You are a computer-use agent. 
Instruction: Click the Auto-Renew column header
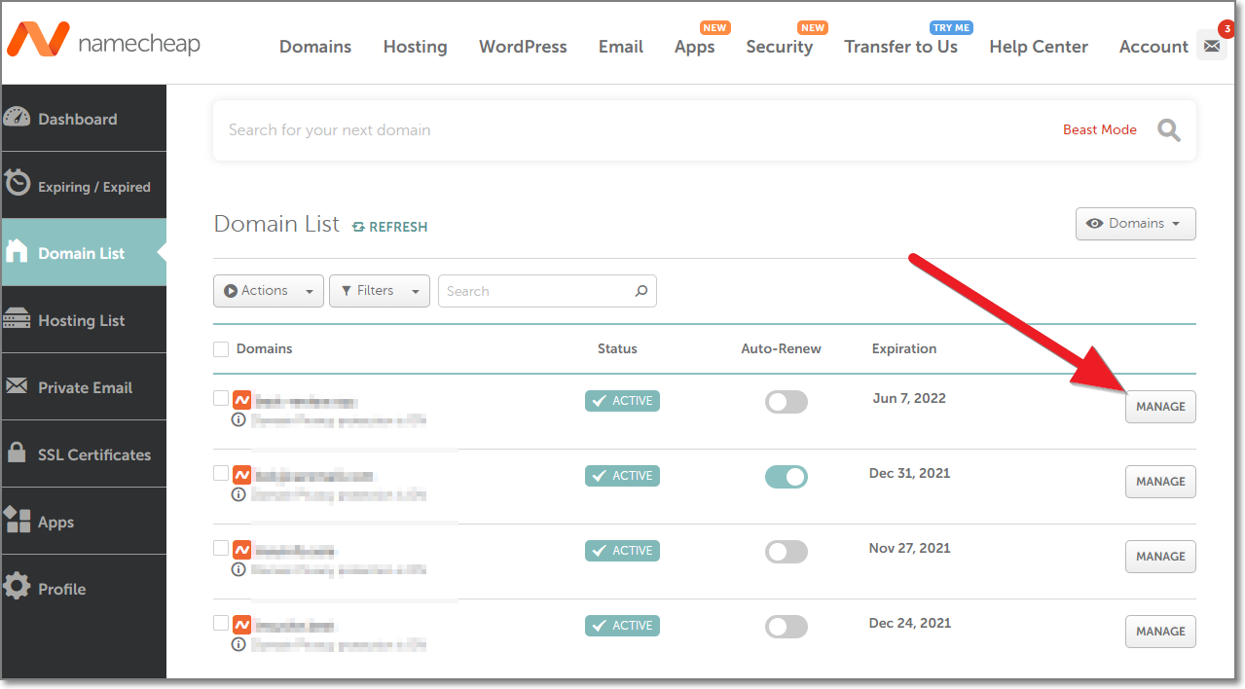781,348
